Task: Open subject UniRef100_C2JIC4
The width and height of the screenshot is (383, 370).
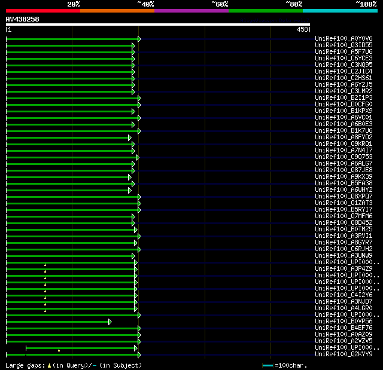Action: 344,72
